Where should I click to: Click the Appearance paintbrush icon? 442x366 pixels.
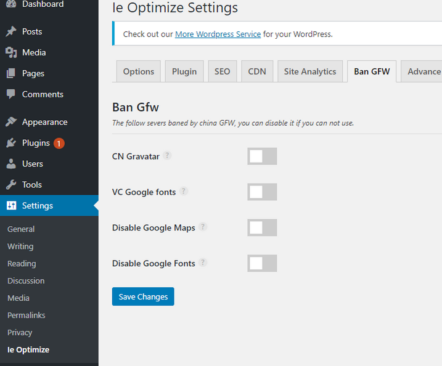pyautogui.click(x=11, y=122)
